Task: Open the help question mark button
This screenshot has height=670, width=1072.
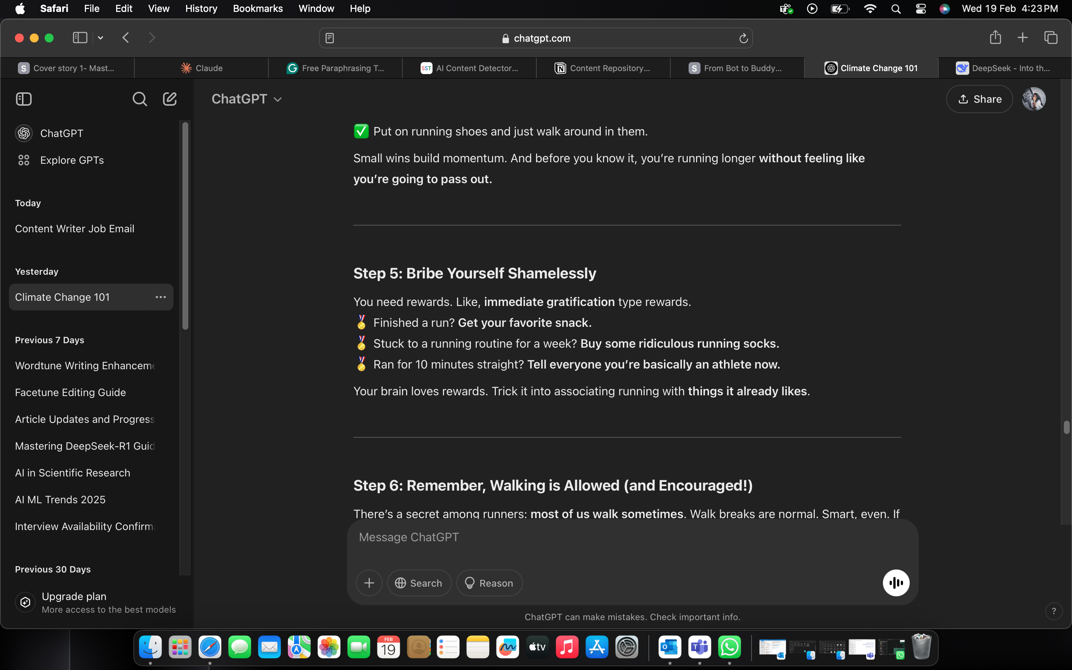Action: [1054, 611]
